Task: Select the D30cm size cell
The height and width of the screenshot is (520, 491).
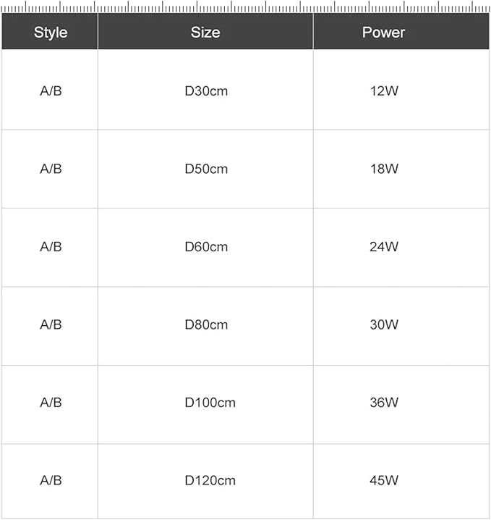Action: click(206, 91)
